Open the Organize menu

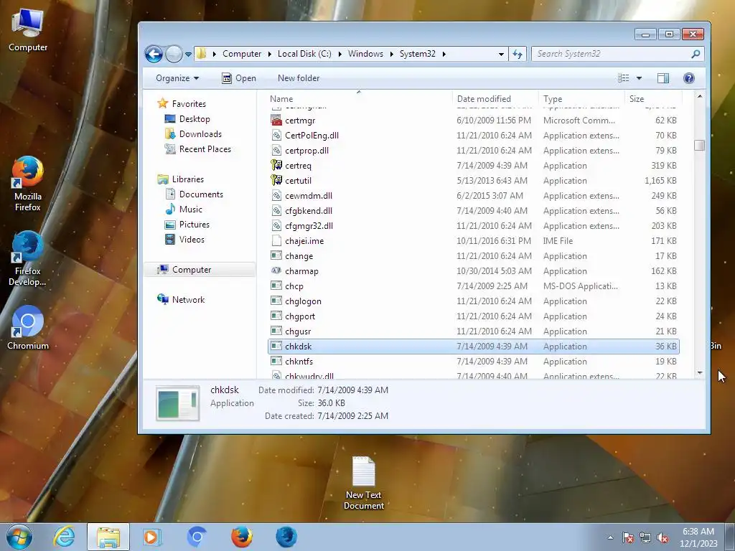point(177,78)
